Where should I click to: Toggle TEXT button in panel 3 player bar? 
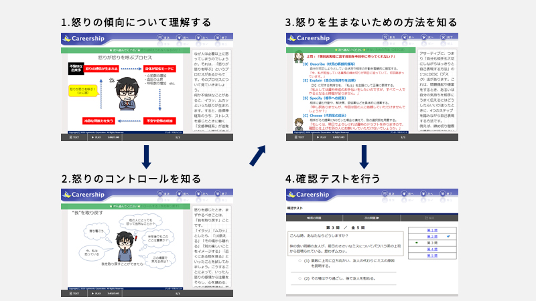299,137
